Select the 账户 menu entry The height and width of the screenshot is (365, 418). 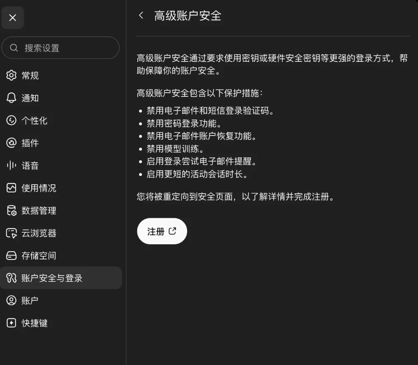[61, 300]
